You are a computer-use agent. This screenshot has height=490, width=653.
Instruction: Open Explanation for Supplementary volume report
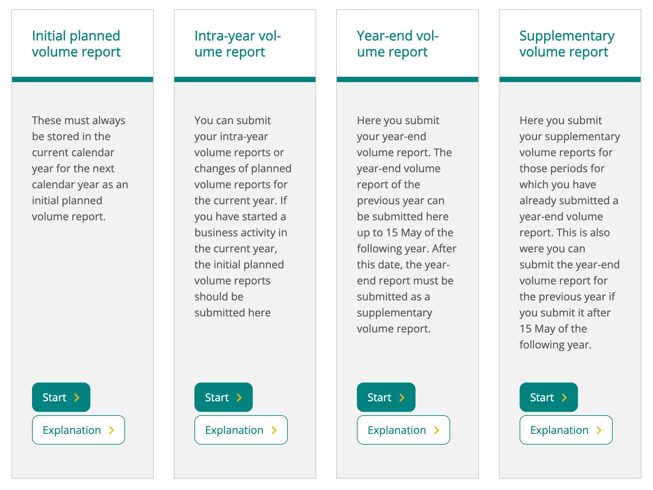point(566,430)
